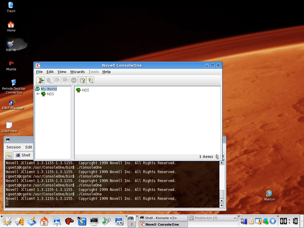Click the Konsole scrollbar up arrow at top
The width and height of the screenshot is (304, 228).
pyautogui.click(x=222, y=163)
